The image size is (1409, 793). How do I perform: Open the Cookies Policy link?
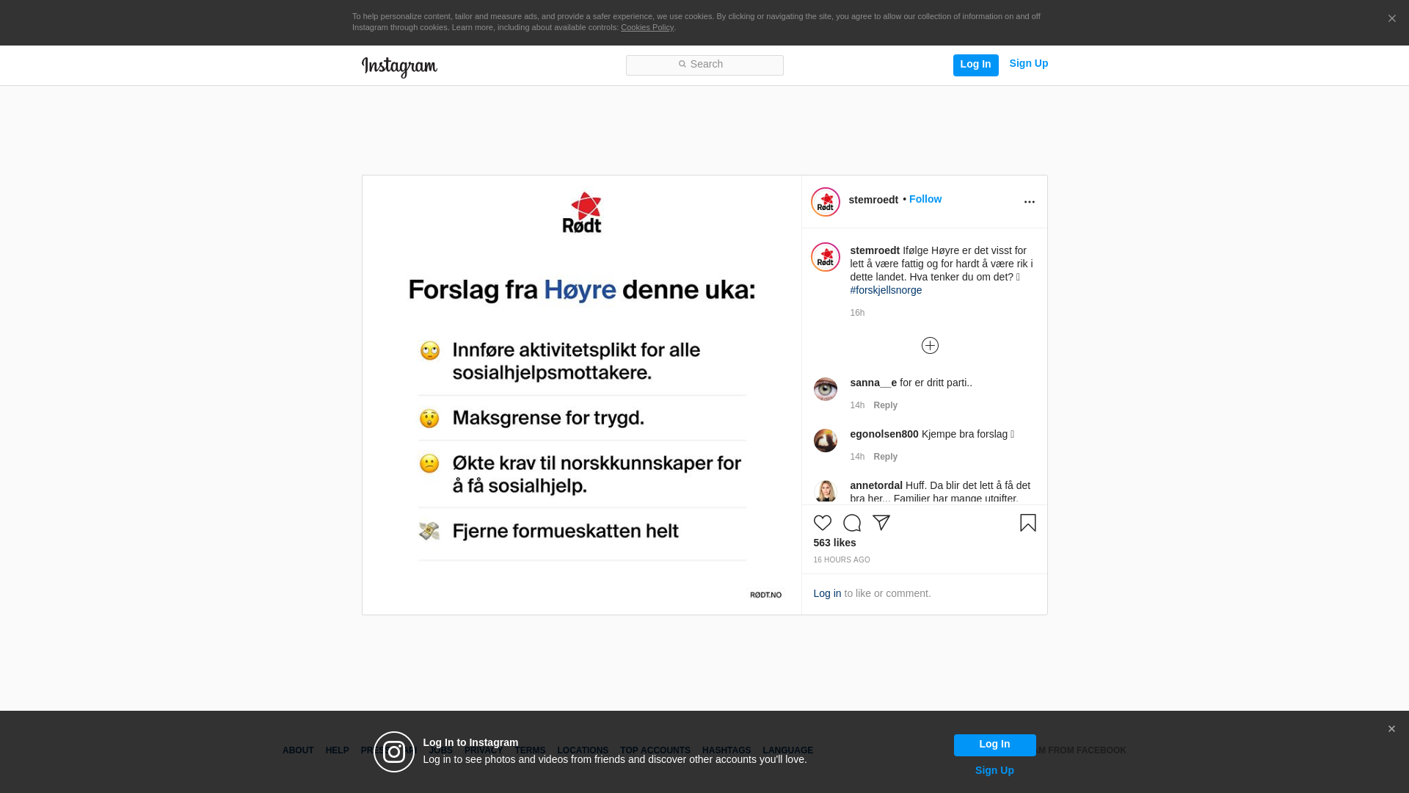647,27
